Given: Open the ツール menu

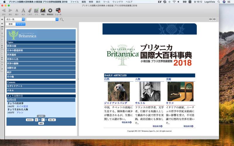Looking at the screenshot, I should (106, 2).
